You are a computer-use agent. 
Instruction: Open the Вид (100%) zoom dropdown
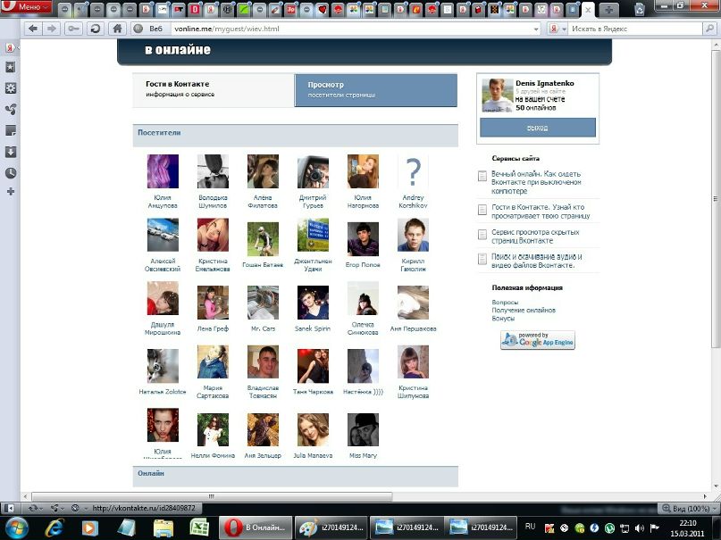(x=688, y=509)
